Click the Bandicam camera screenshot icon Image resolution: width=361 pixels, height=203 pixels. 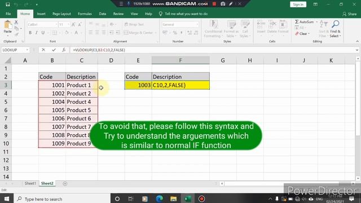(223, 4)
